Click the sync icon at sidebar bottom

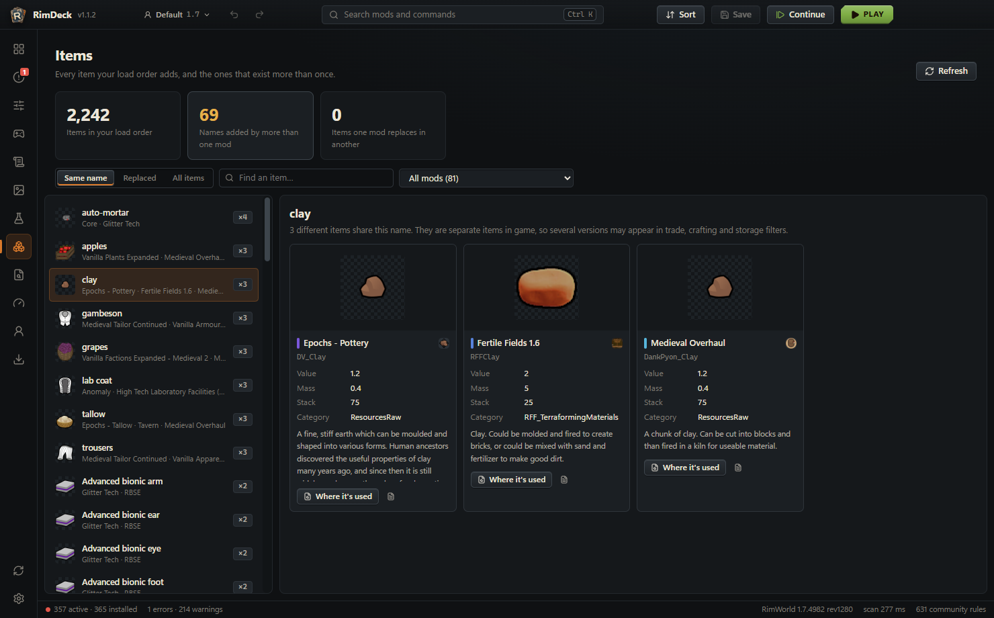click(x=19, y=570)
